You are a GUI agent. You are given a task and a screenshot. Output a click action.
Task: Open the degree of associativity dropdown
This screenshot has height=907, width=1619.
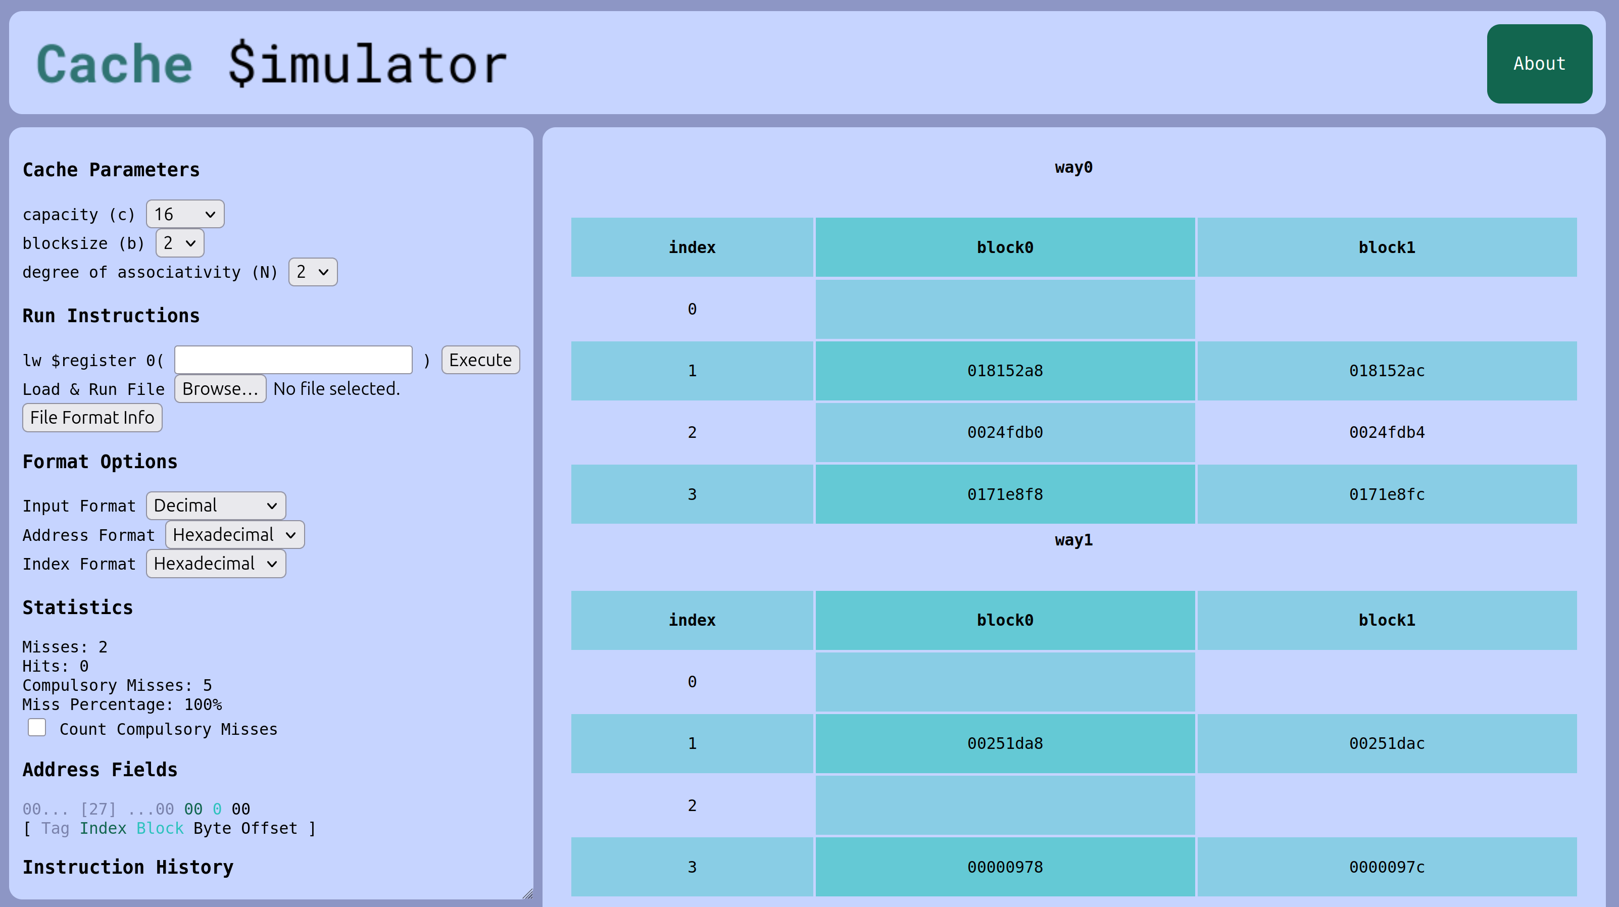click(x=312, y=272)
